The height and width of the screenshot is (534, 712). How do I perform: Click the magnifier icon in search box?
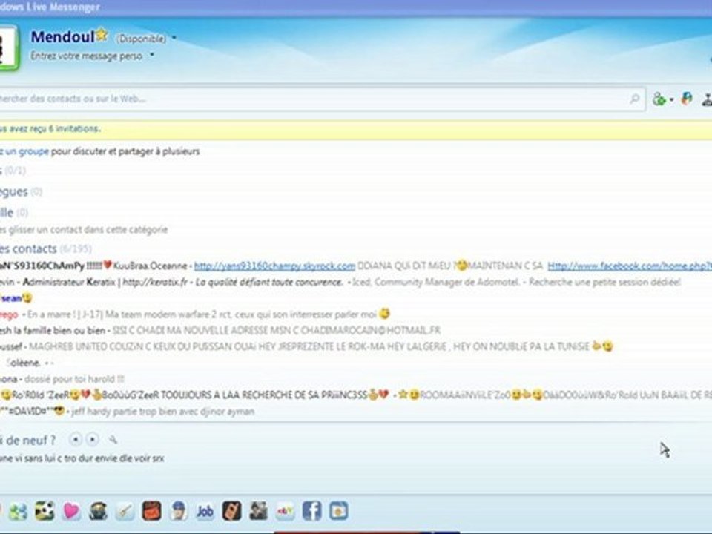(634, 99)
